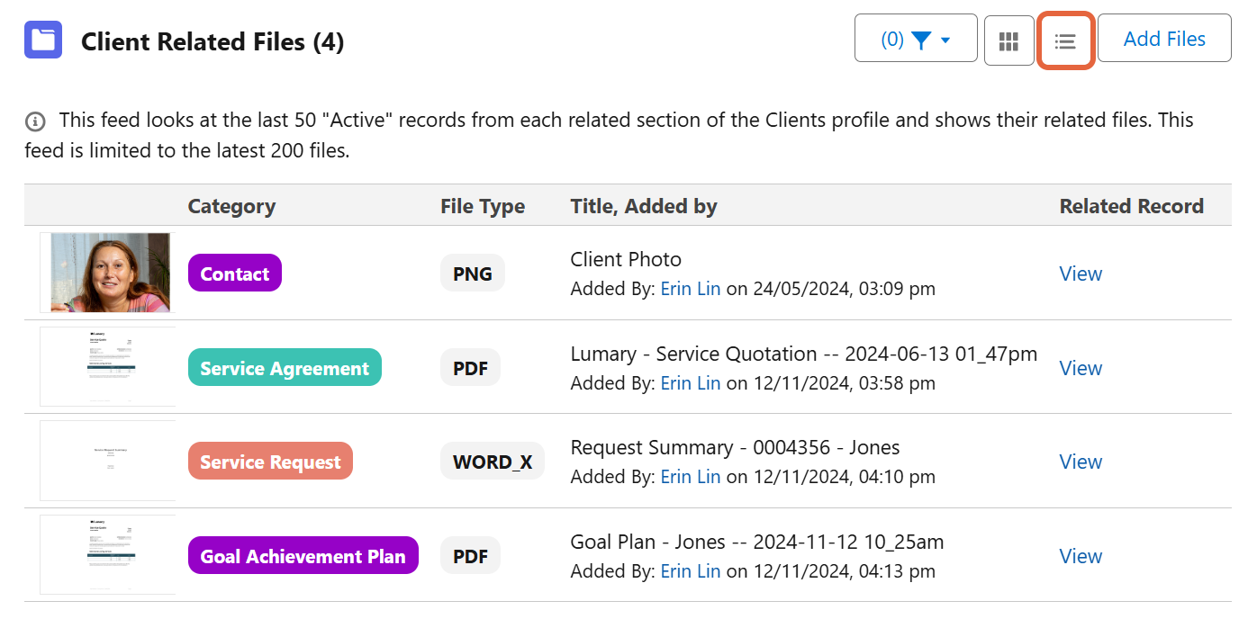This screenshot has height=619, width=1257.
Task: Click the Service Agreement category tag
Action: (x=285, y=368)
